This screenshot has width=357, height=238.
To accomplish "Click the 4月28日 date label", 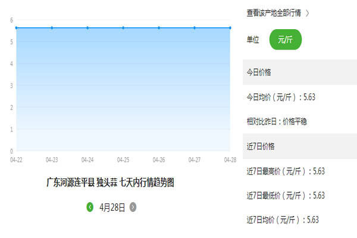I will (112, 207).
